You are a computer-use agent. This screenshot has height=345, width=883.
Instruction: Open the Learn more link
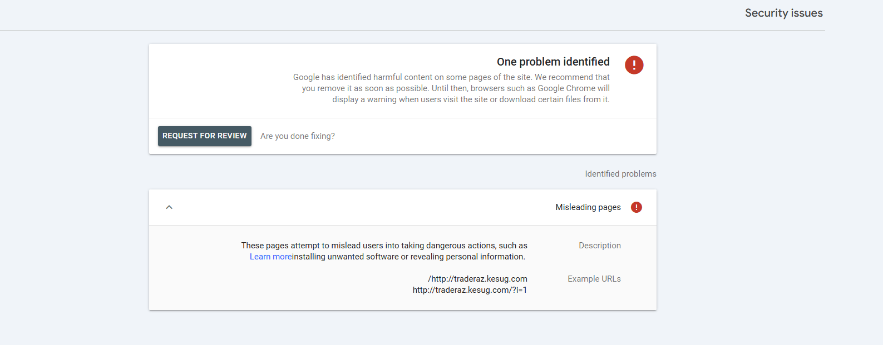pos(270,257)
